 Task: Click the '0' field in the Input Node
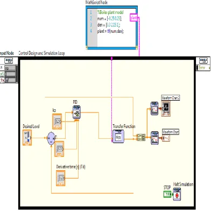[10, 74]
